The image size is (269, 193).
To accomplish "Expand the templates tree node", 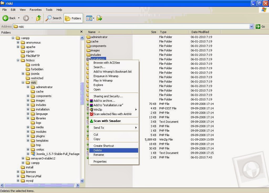I will [x=28, y=141].
